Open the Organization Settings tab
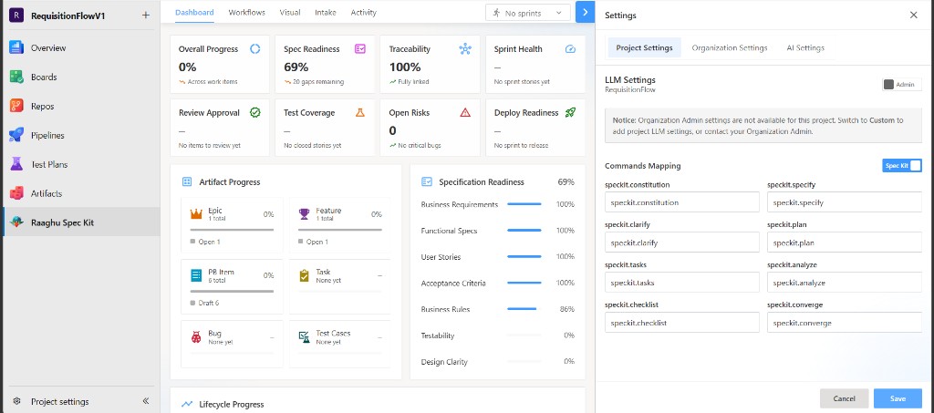This screenshot has width=934, height=413. (x=730, y=47)
